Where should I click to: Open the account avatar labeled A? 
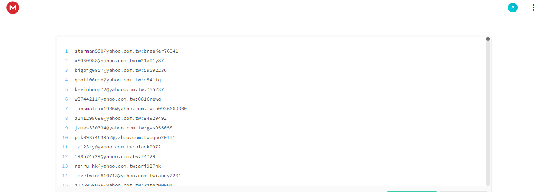pos(513,8)
